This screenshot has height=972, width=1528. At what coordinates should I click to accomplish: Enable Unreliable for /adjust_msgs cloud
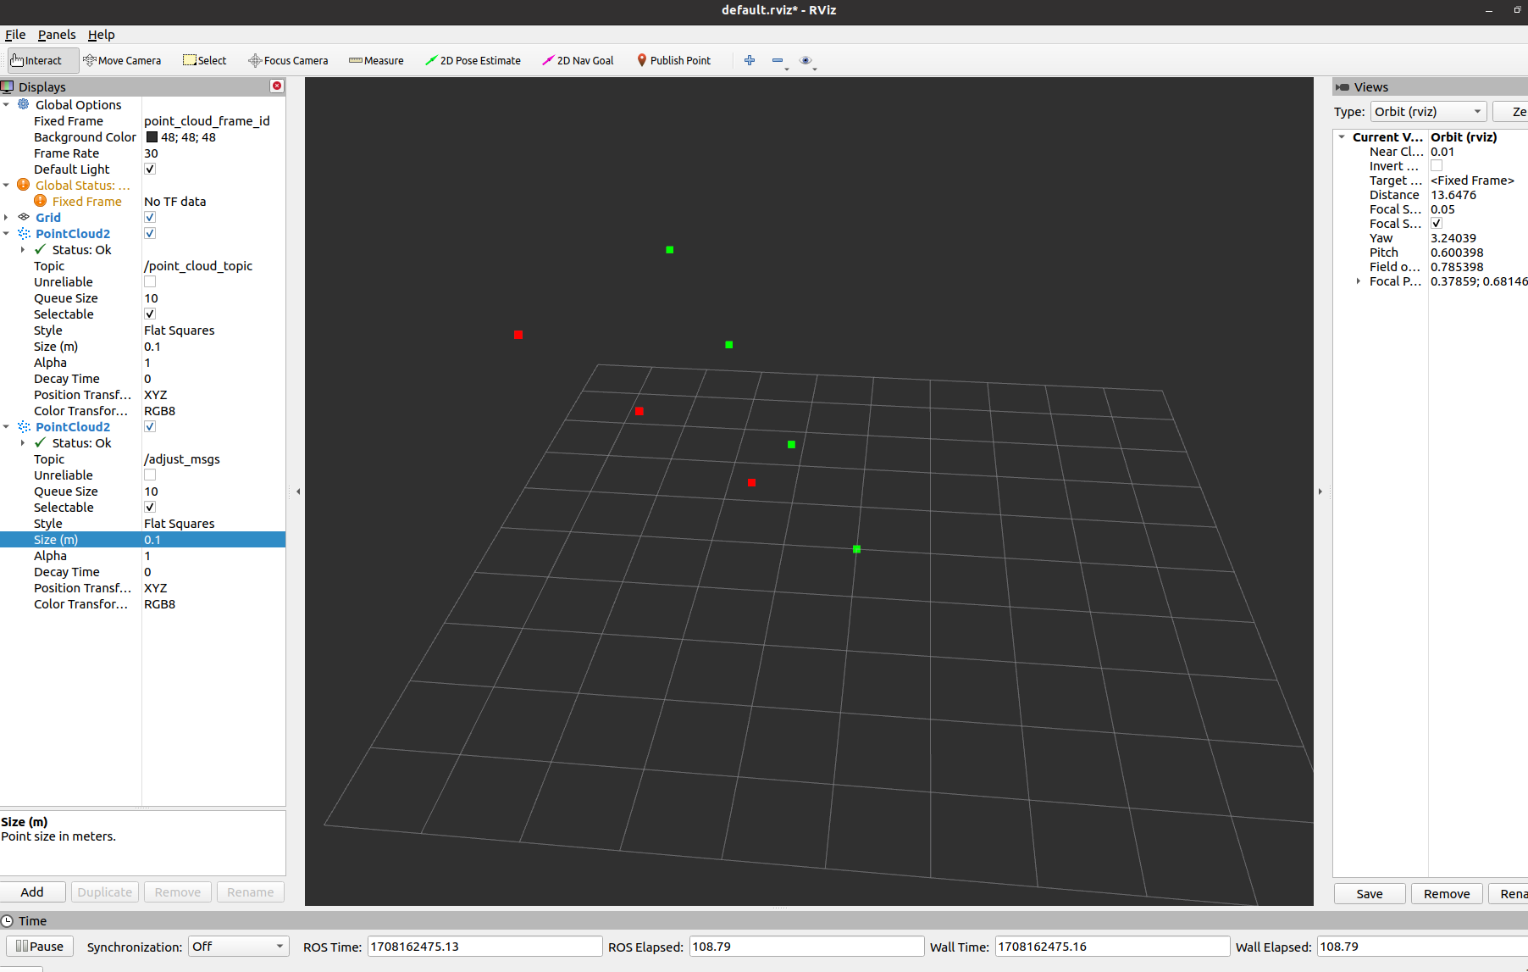[x=150, y=475]
